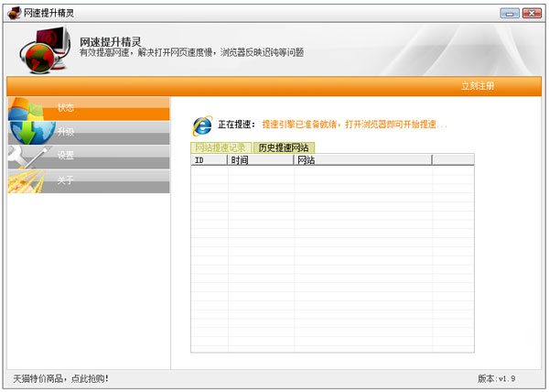Viewport: 549px width, 392px height.
Task: Open the 关于 sidebar section
Action: tap(89, 180)
